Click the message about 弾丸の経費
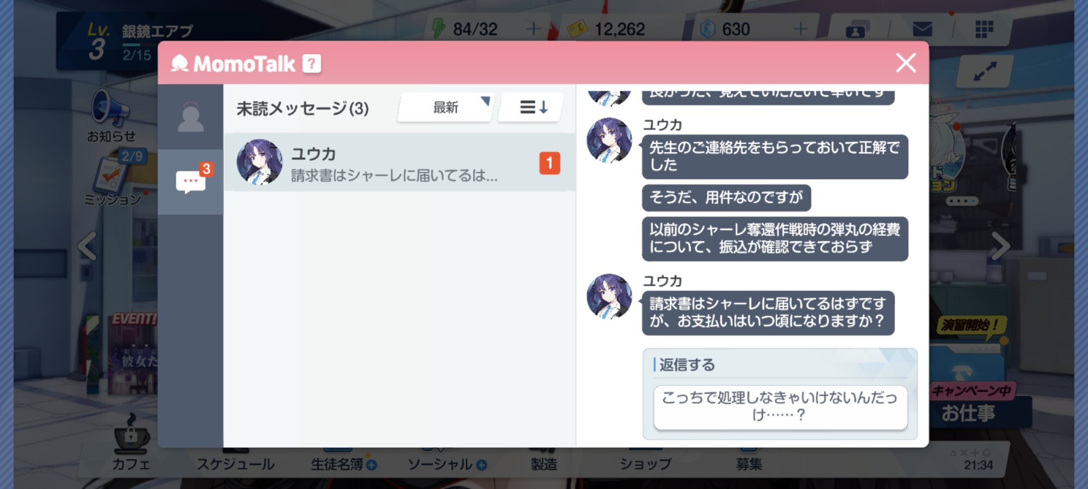Screen dimensions: 1088x489 click(x=775, y=239)
